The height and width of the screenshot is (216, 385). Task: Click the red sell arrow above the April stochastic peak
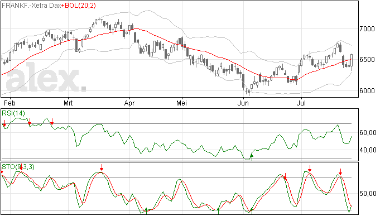pos(102,167)
